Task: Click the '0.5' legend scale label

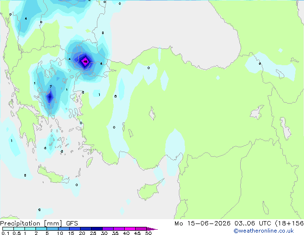Action: 16,233
